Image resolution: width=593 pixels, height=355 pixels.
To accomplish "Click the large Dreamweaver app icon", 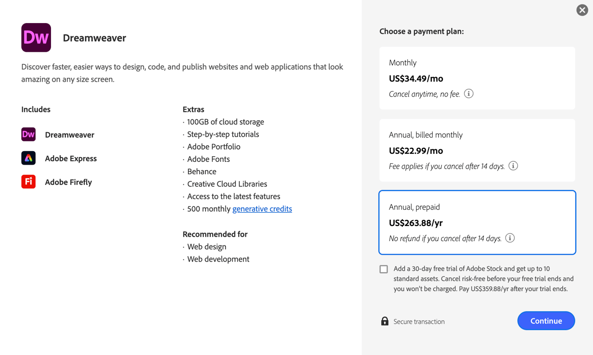I will coord(36,37).
